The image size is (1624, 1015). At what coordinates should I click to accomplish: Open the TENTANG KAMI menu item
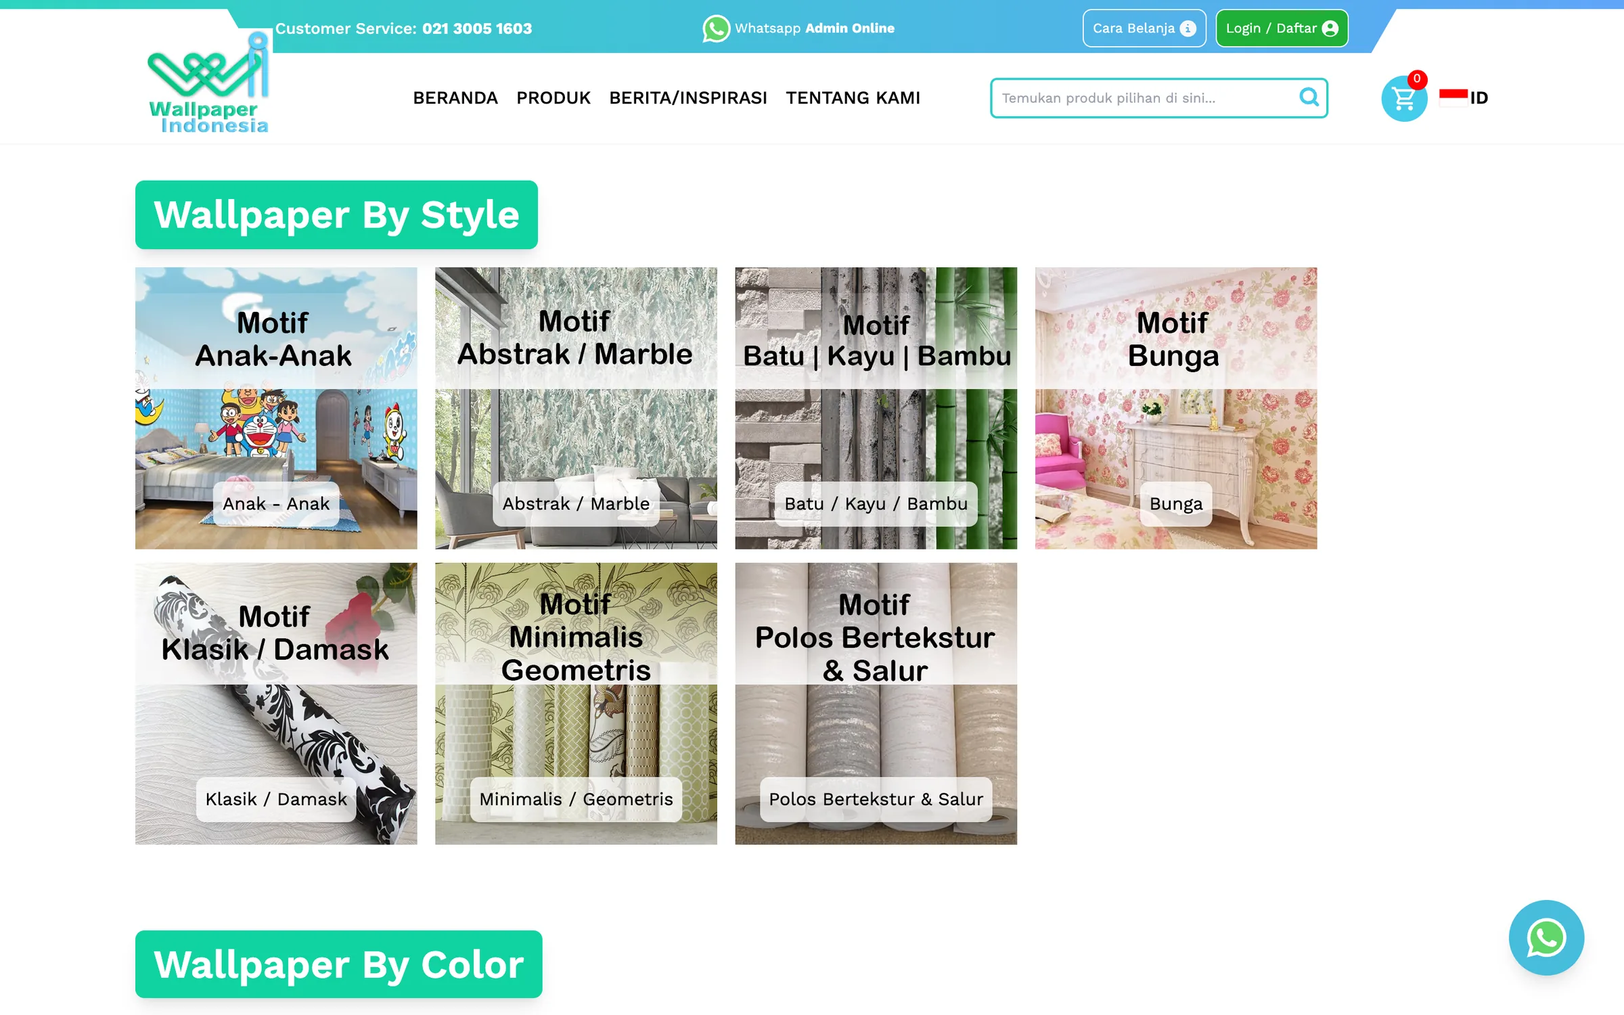[x=853, y=98]
